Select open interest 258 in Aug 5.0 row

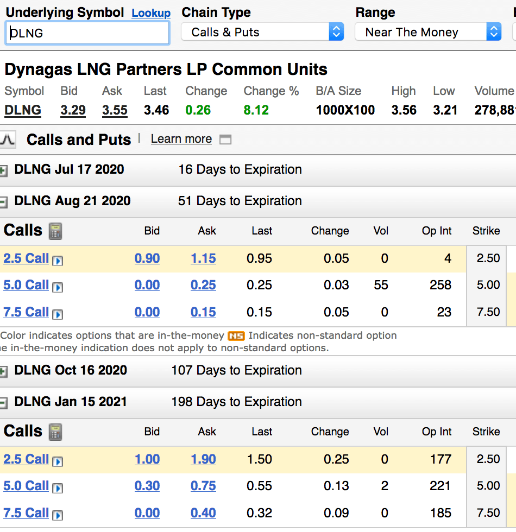point(441,285)
